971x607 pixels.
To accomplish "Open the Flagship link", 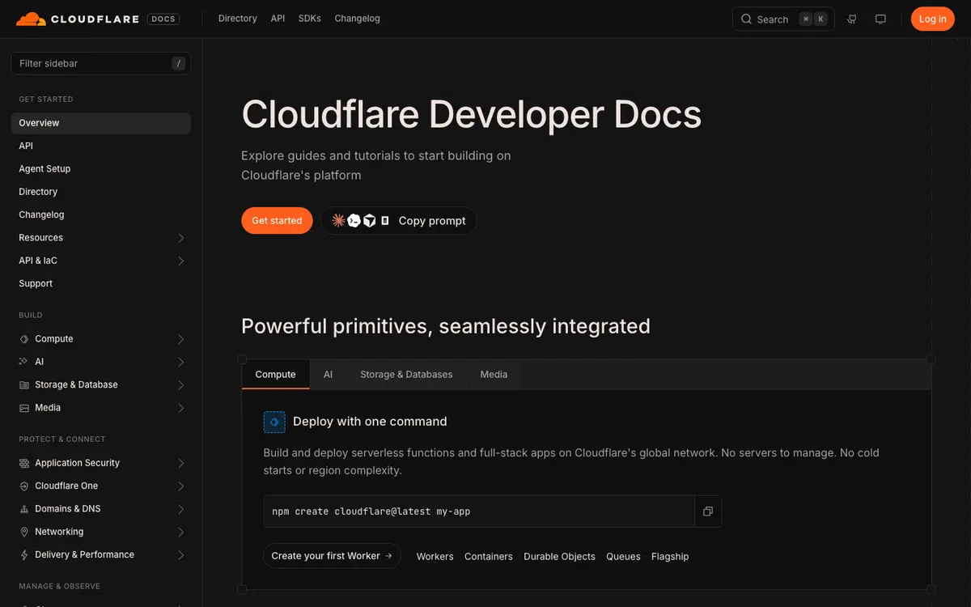I will (670, 557).
